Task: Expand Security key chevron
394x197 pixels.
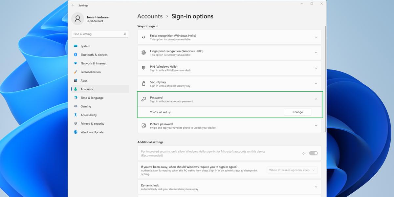Action: pos(316,84)
